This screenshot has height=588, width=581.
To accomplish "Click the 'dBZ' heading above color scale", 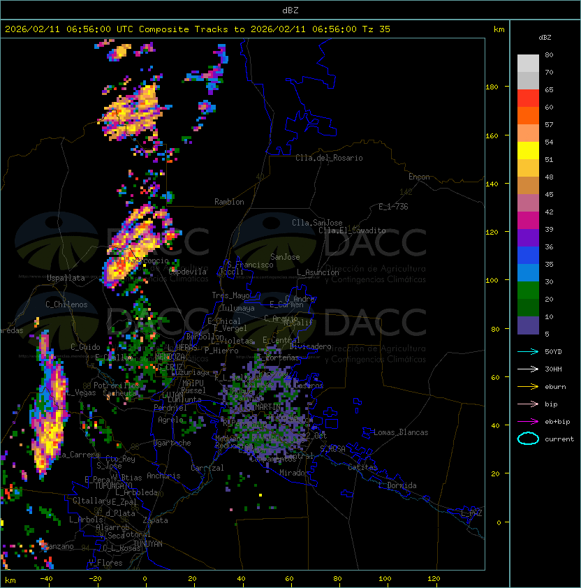I will pyautogui.click(x=545, y=38).
